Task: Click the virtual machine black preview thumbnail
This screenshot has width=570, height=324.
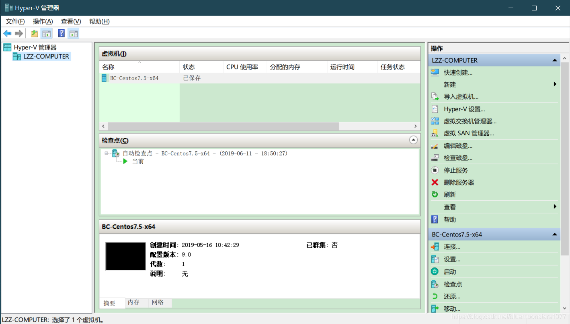Action: [125, 256]
